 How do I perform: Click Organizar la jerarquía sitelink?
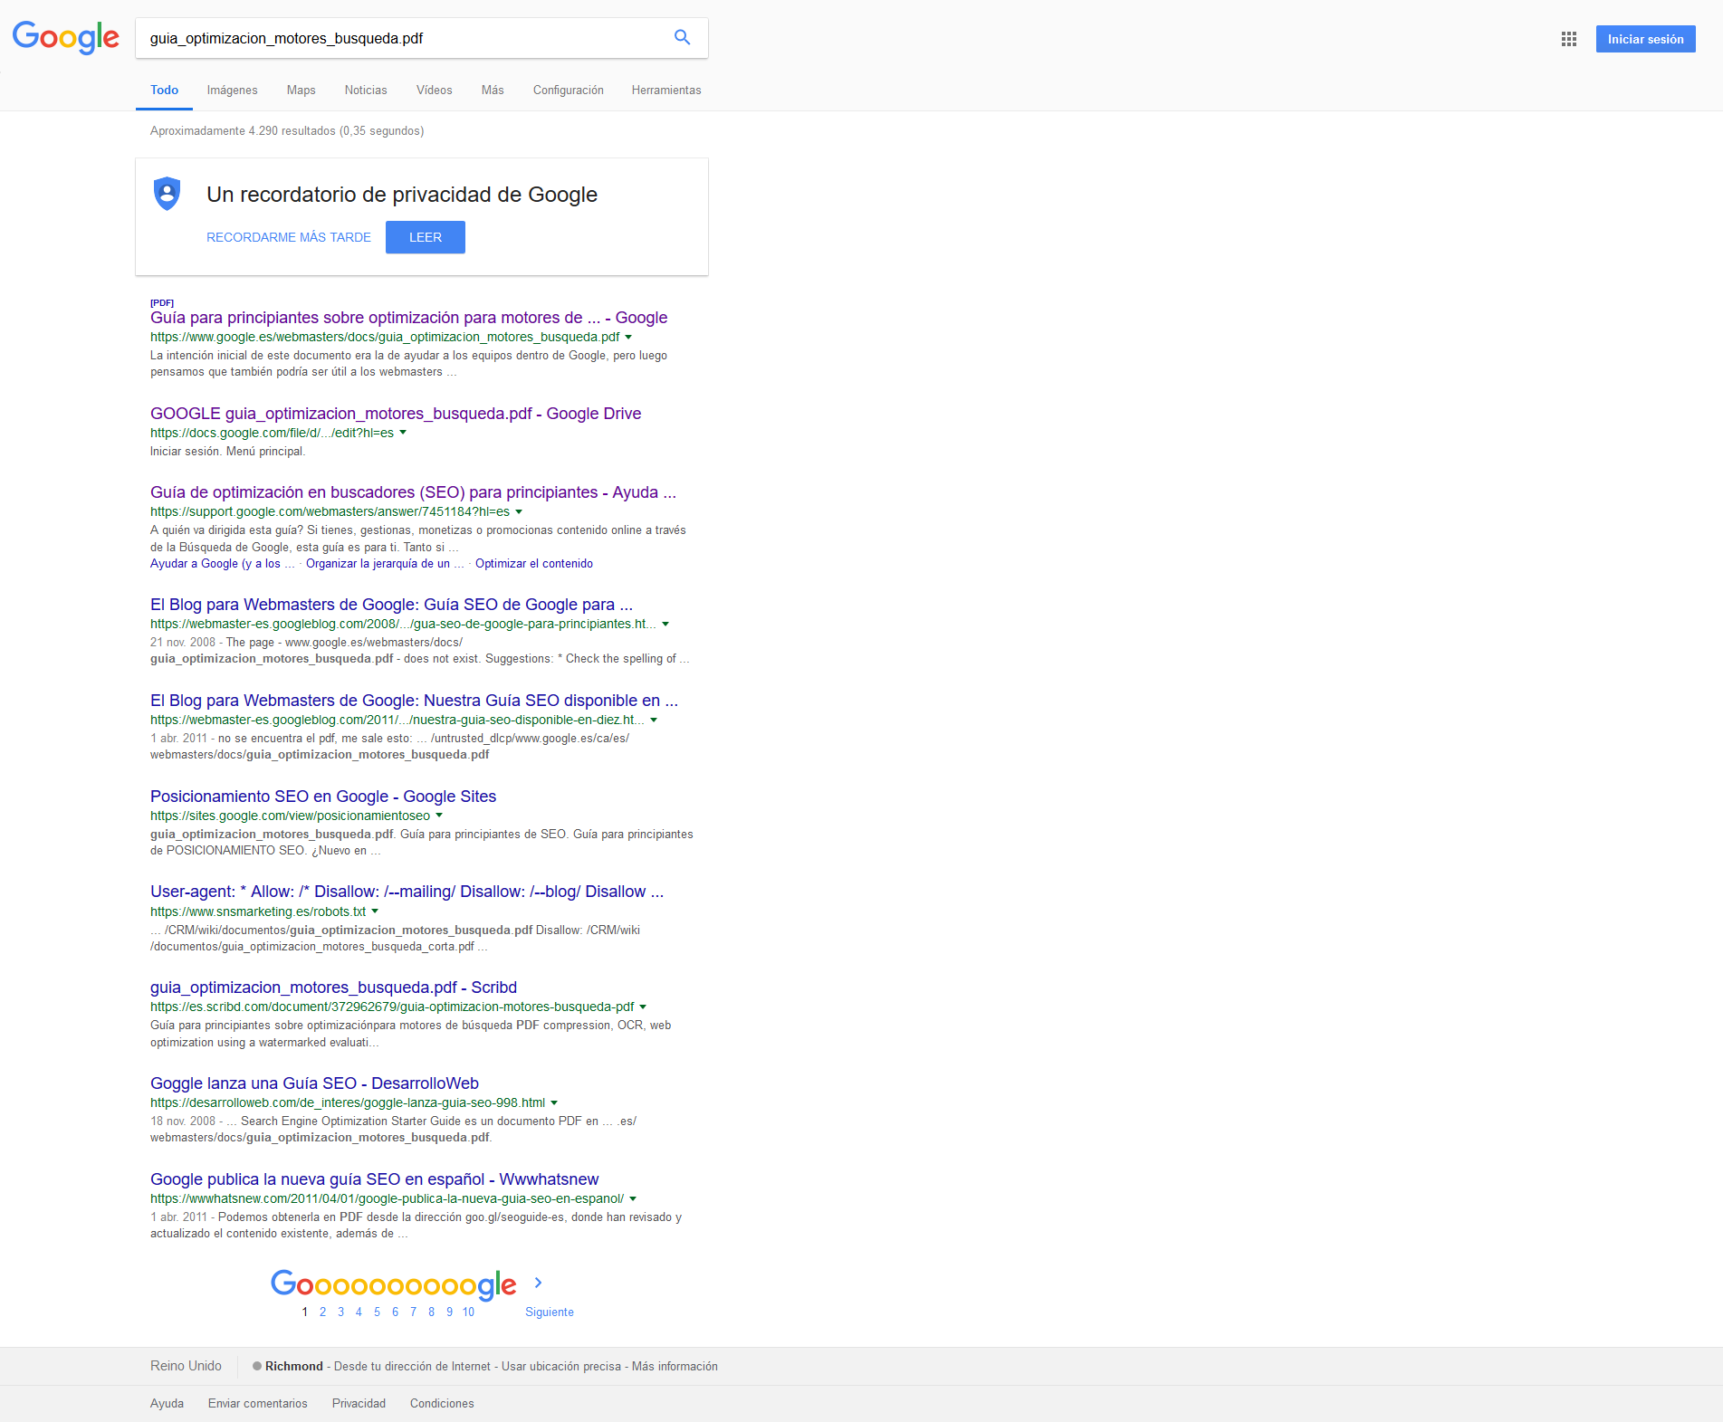point(385,564)
